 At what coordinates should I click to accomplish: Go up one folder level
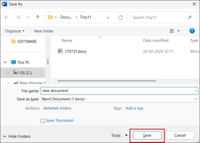38,17
